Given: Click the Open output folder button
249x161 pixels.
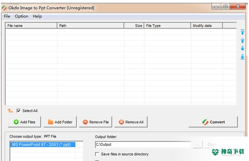Looking at the screenshot, I should (212, 144).
